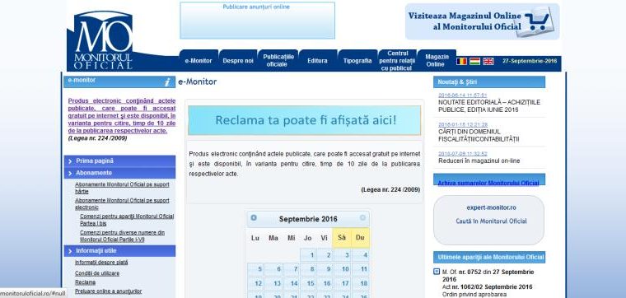Viewport: 626px width, 298px height.
Task: Go to previous month in calendar
Action: (254, 218)
